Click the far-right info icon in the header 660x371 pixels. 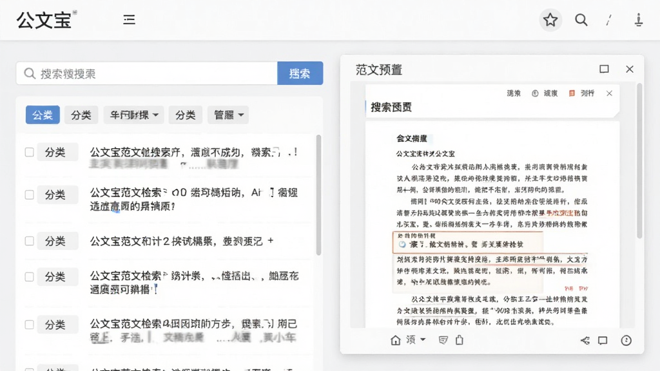click(639, 20)
